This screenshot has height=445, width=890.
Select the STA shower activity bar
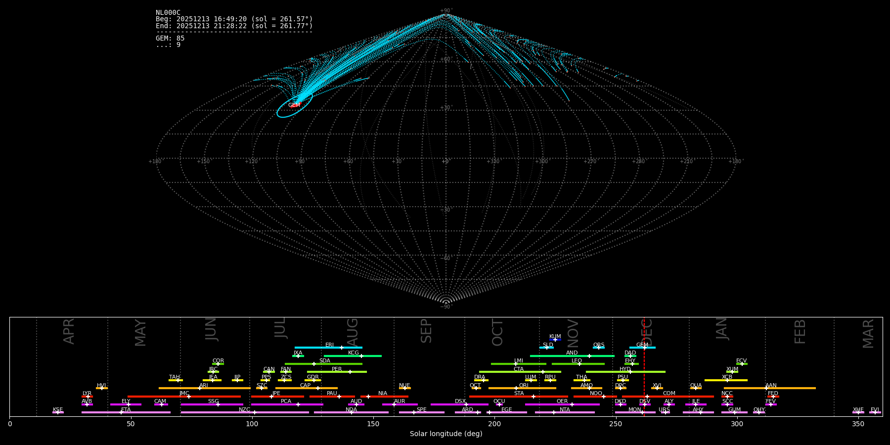tap(519, 396)
